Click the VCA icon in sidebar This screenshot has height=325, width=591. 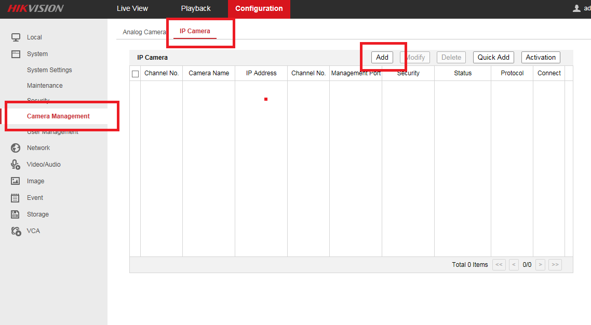pos(16,231)
